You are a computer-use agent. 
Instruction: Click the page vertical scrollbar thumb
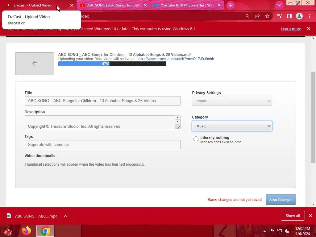pos(313,117)
